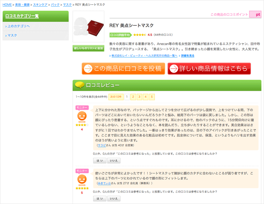Click arrow icon on red info button

pos(174,69)
